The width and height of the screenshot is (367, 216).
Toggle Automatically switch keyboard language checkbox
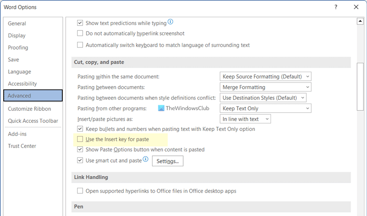pos(80,46)
